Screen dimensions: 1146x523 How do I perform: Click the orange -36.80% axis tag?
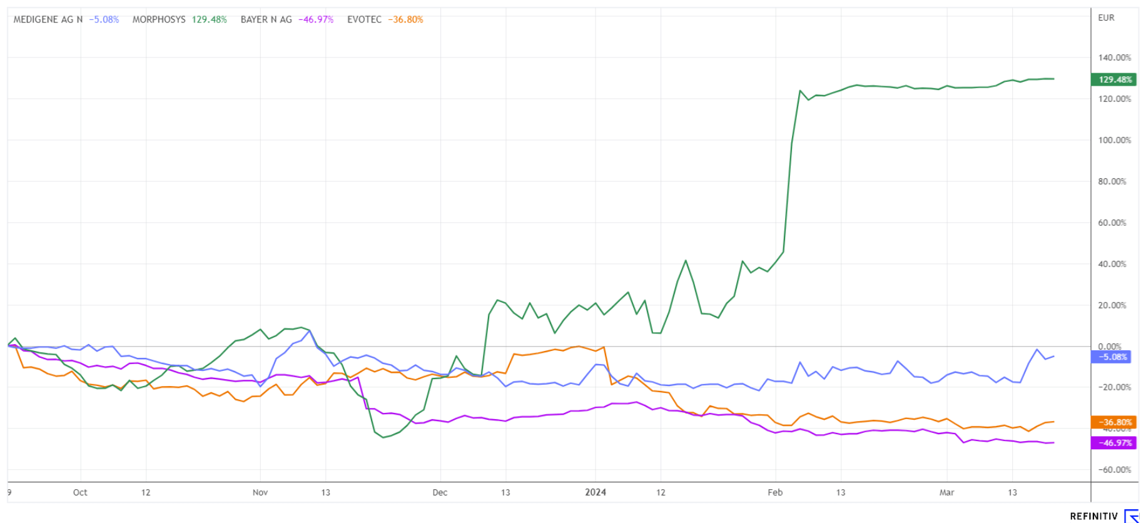point(1115,422)
